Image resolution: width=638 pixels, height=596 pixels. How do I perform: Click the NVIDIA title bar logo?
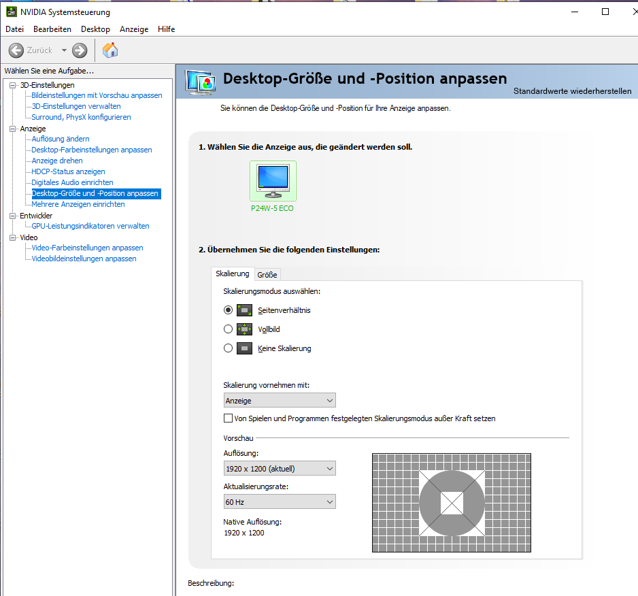pos(12,12)
